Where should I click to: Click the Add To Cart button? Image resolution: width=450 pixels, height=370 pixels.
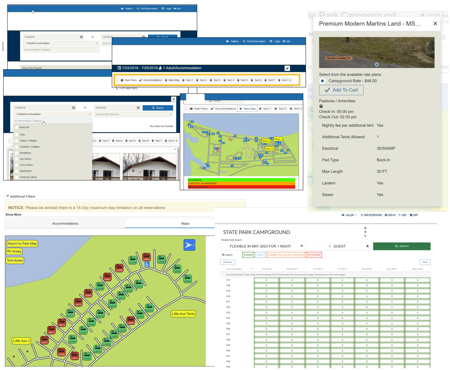tap(341, 90)
